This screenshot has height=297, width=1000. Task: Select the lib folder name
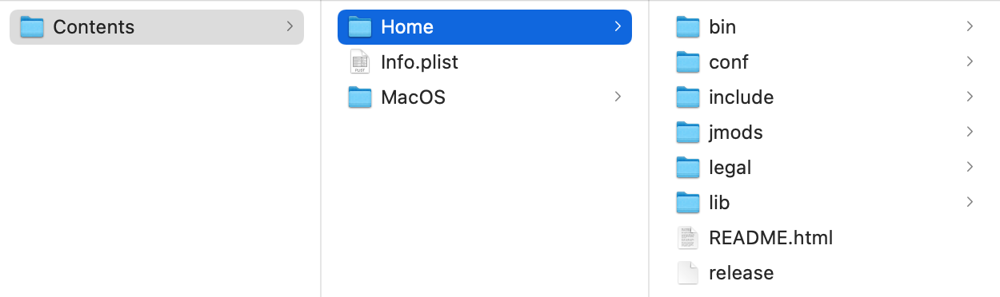pyautogui.click(x=719, y=203)
